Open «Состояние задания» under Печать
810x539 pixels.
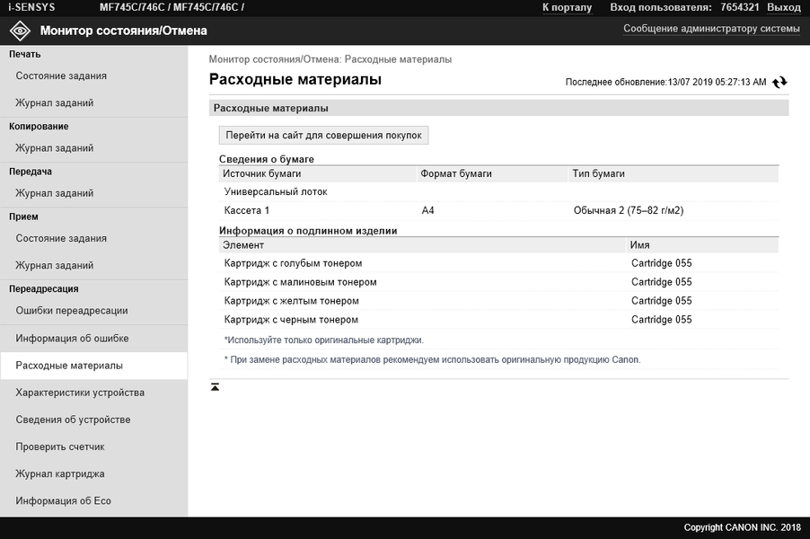coord(61,76)
